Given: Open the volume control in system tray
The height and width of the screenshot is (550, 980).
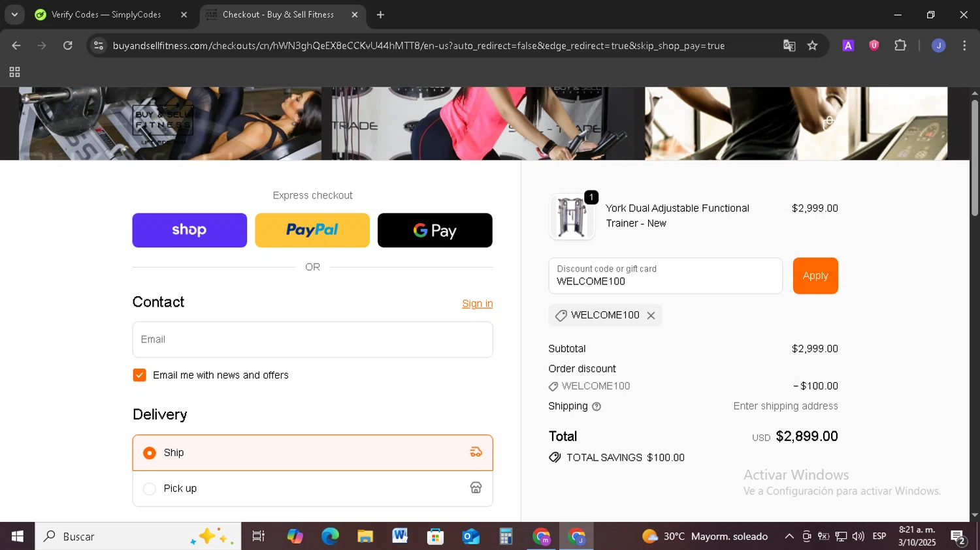Looking at the screenshot, I should click(x=858, y=536).
